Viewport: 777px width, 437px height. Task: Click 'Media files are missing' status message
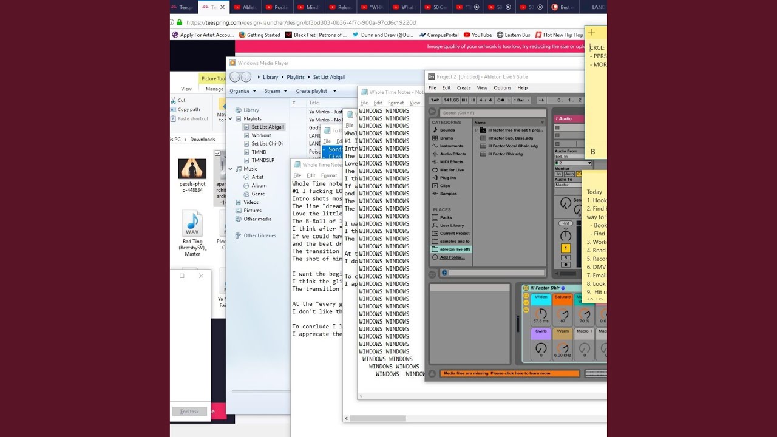click(510, 373)
